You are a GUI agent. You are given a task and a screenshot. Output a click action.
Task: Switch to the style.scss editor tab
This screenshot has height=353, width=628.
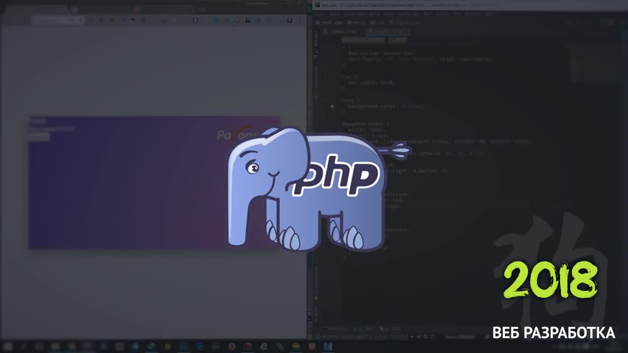(x=387, y=31)
